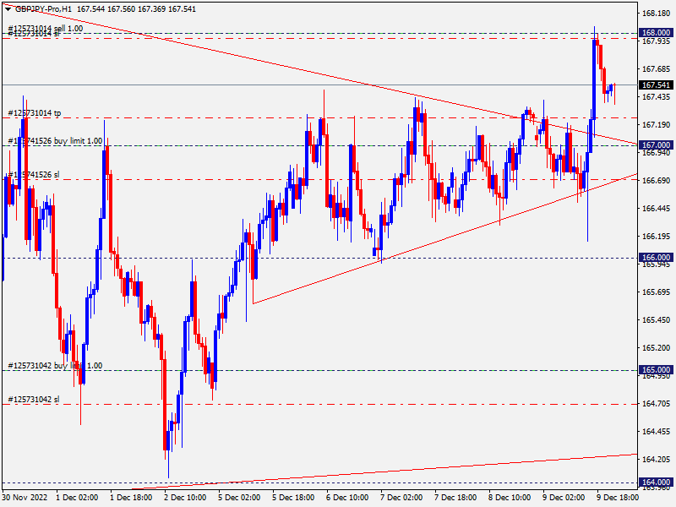Click the 165.450 price scale label
Image resolution: width=676 pixels, height=507 pixels.
(x=657, y=320)
